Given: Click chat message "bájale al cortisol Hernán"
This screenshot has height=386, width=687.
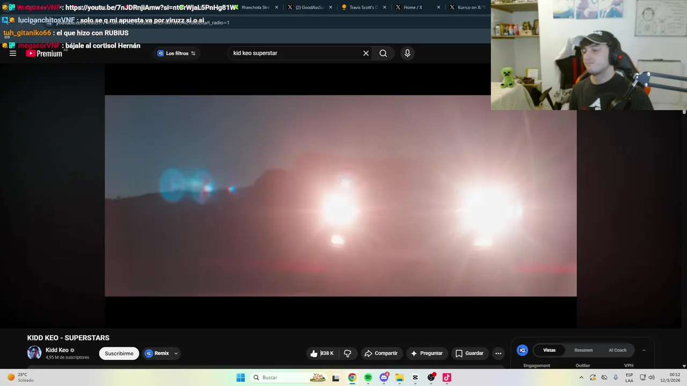Looking at the screenshot, I should tap(103, 46).
